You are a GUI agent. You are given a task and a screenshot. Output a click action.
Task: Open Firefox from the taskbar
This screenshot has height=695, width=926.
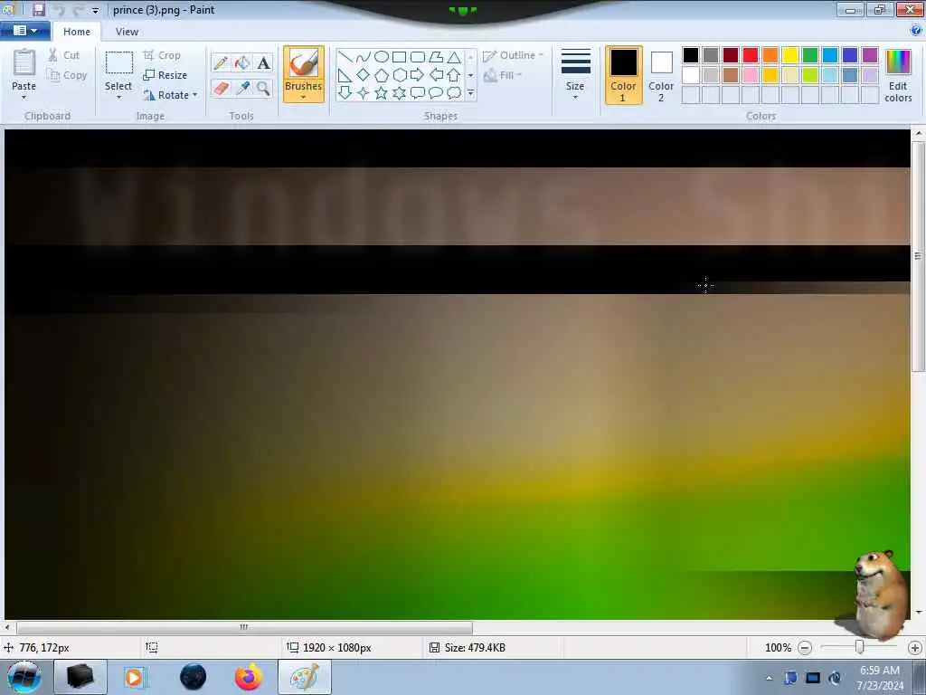click(248, 677)
